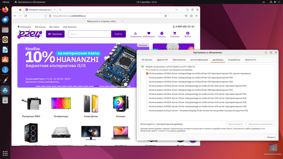
Task: Click the Восстановить button
Action: click(x=235, y=124)
